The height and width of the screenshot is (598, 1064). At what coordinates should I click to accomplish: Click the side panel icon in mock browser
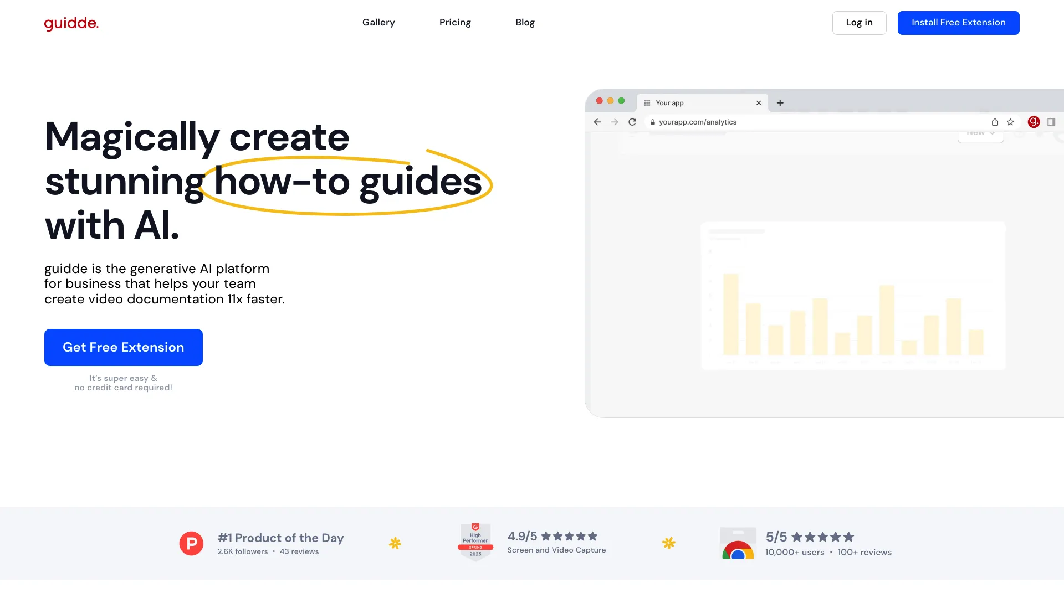pyautogui.click(x=1051, y=122)
